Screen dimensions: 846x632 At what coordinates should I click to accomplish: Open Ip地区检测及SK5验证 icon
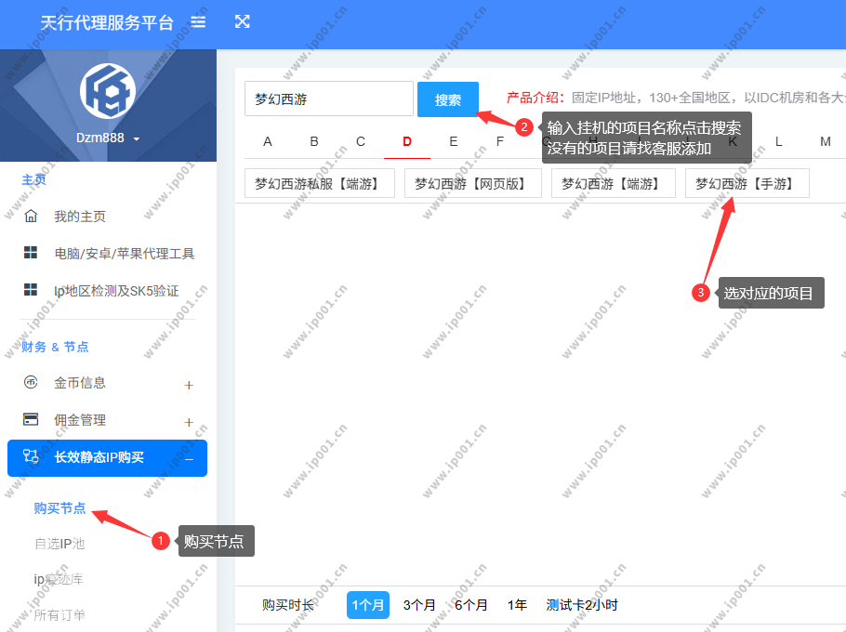click(x=31, y=290)
